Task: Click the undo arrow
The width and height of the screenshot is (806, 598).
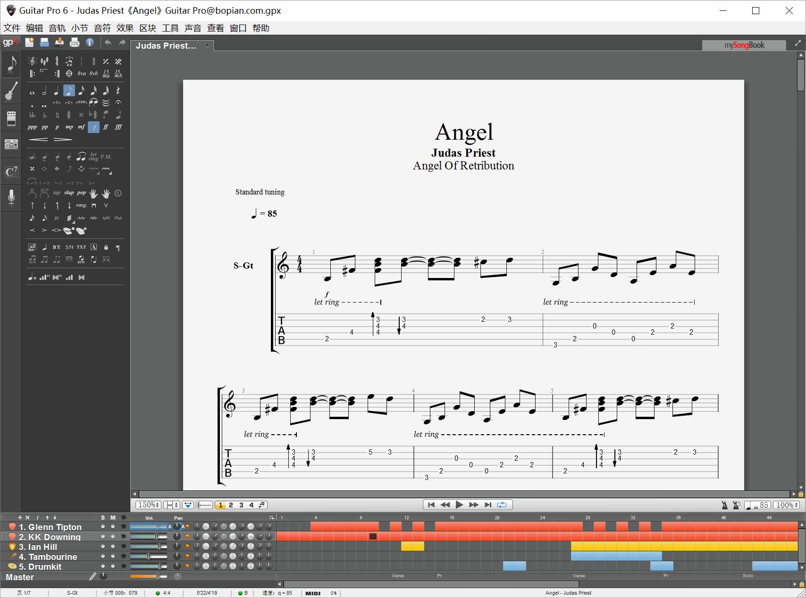Action: pyautogui.click(x=108, y=42)
